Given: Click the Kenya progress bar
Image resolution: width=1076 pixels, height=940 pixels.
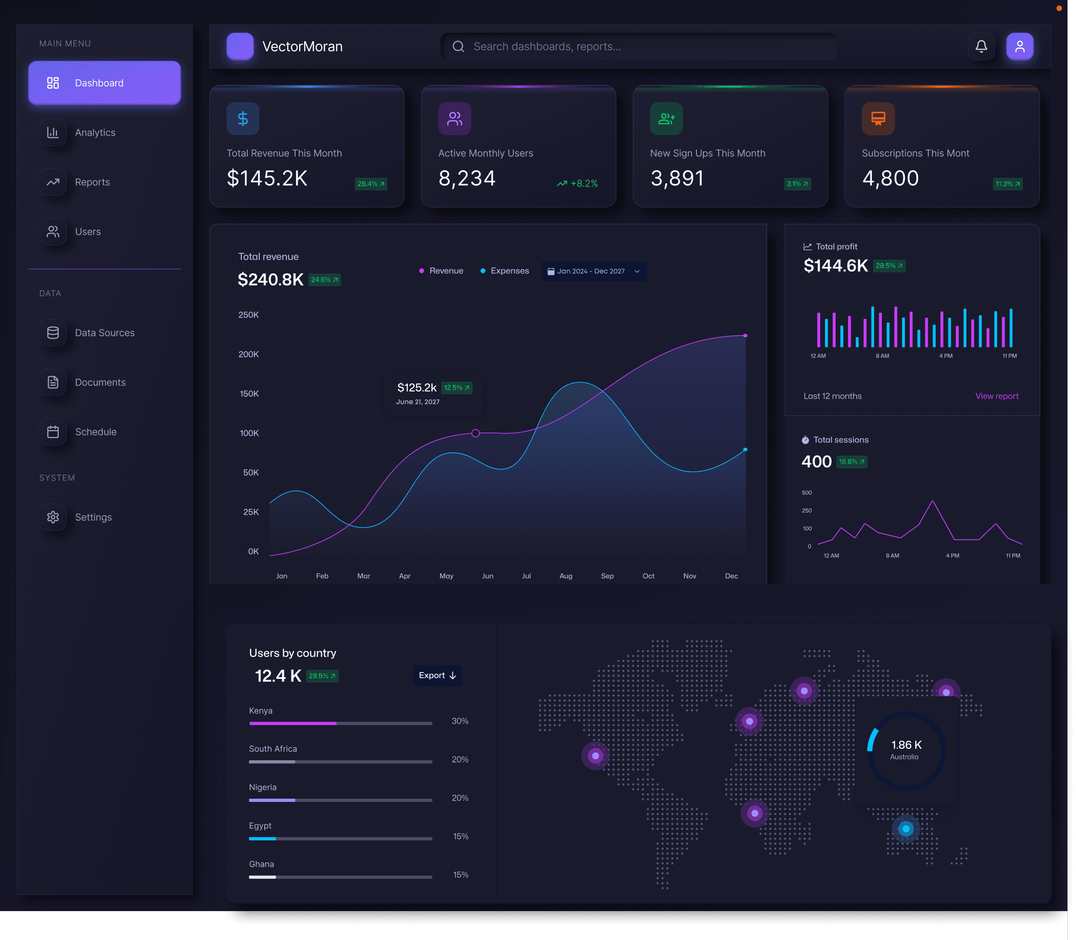Looking at the screenshot, I should [340, 724].
